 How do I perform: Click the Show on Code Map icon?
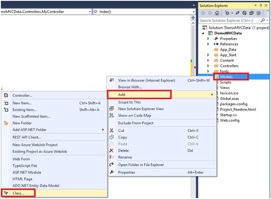pos(112,115)
